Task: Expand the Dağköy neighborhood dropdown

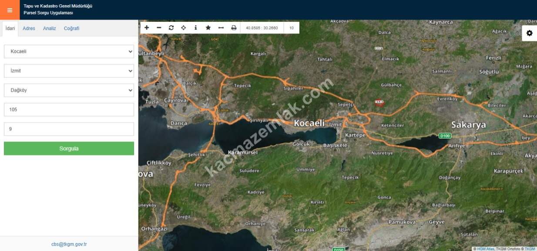Action: coord(69,90)
